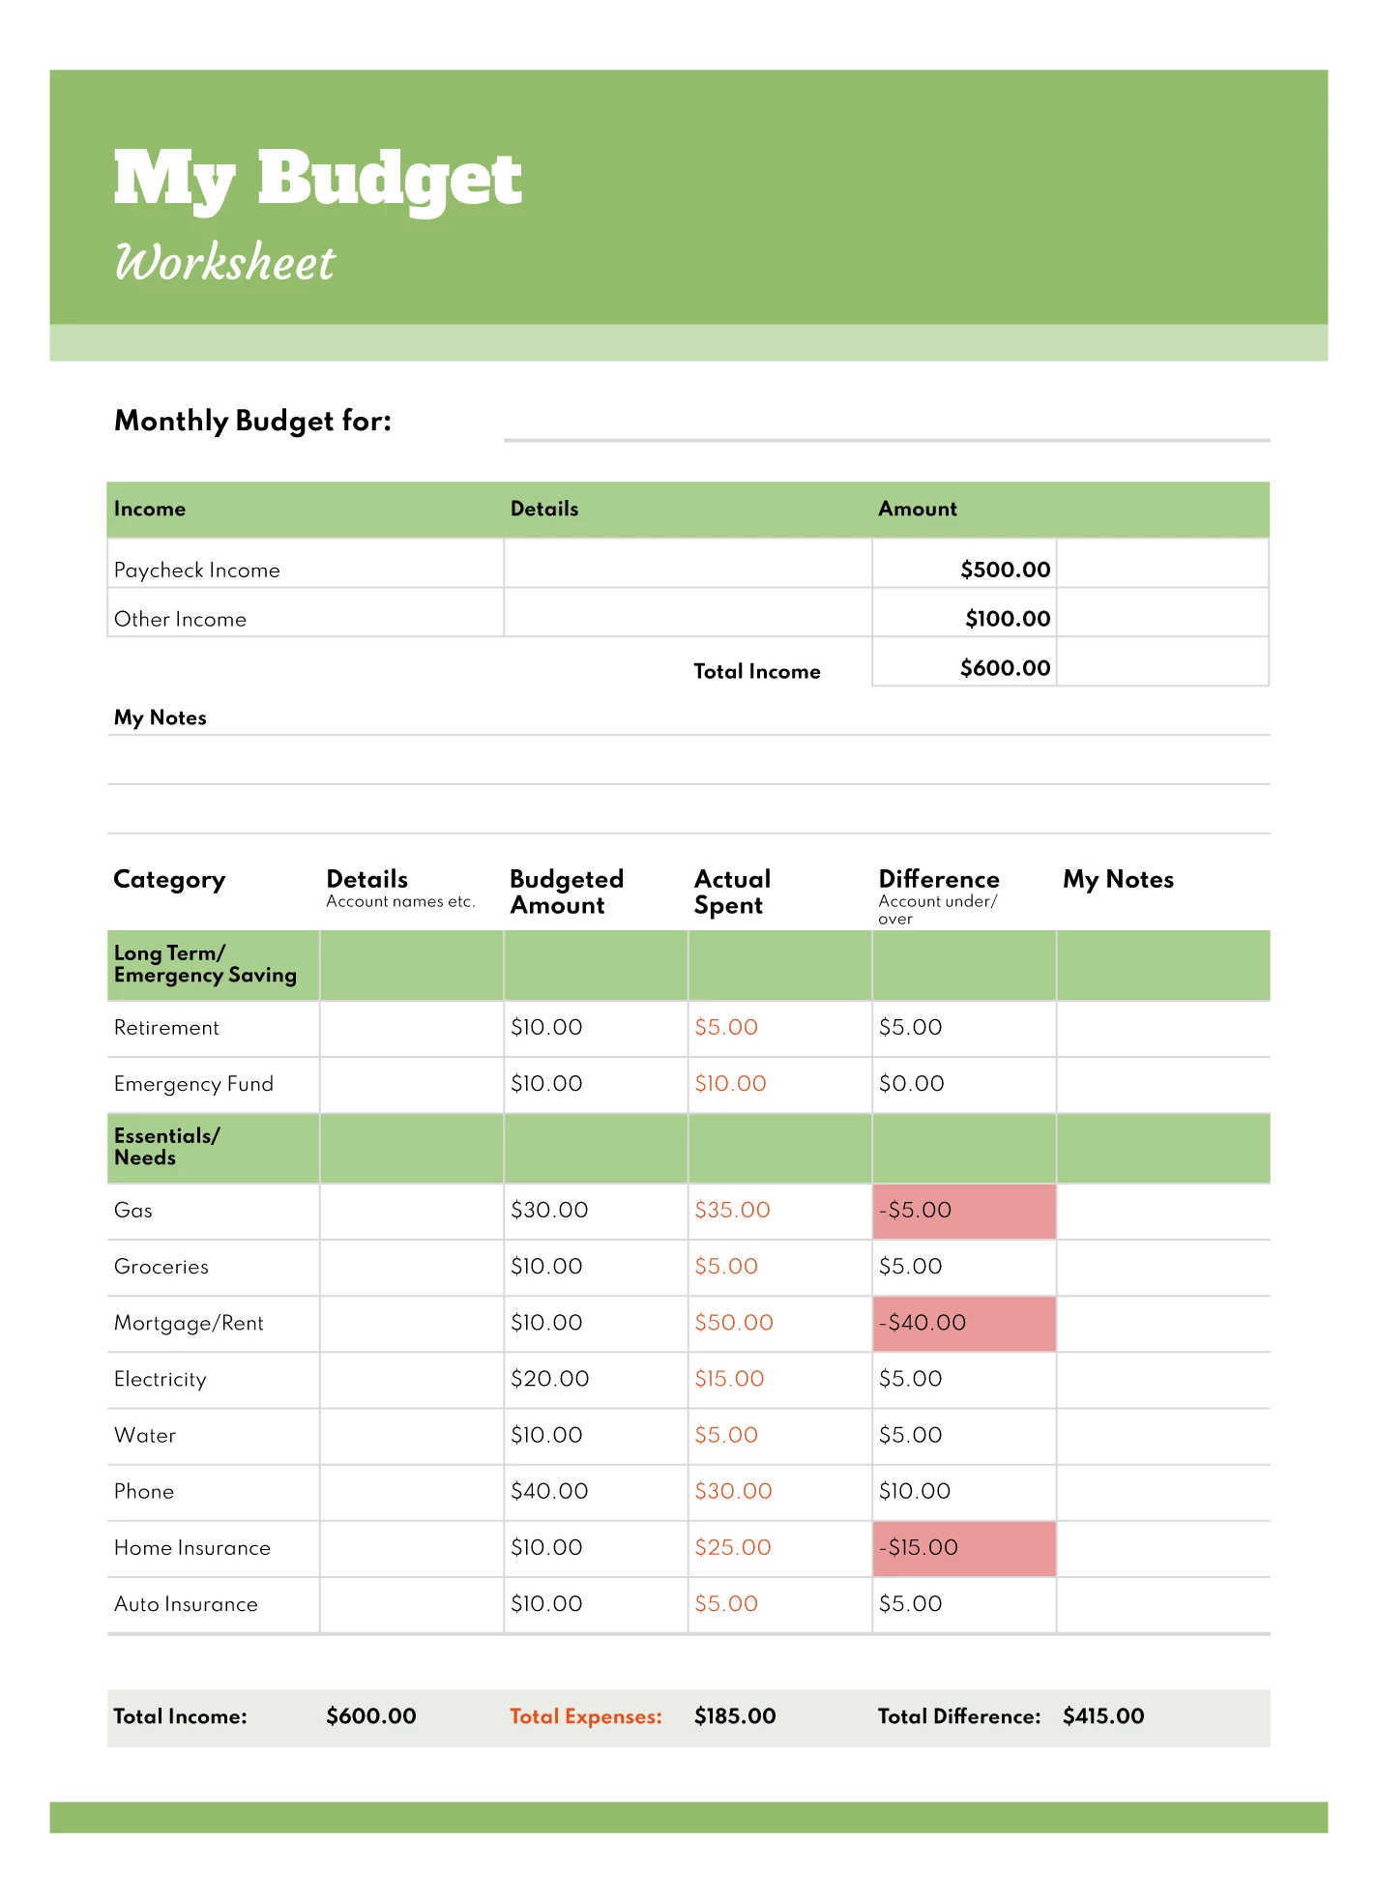Click the Emergency Fund actual spent $10.00
Viewport: 1377px width, 1903px height.
click(730, 1084)
